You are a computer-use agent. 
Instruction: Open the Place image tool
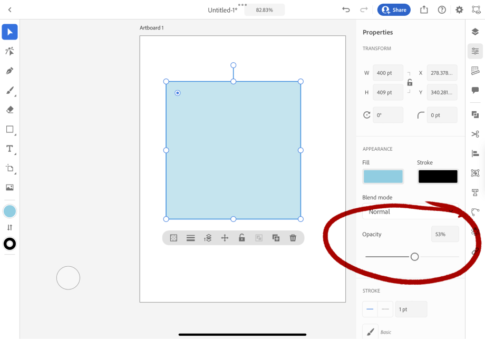[x=9, y=188]
